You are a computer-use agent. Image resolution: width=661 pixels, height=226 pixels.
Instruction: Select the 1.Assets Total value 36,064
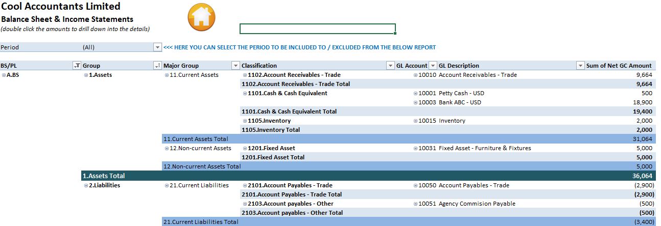[x=642, y=176]
